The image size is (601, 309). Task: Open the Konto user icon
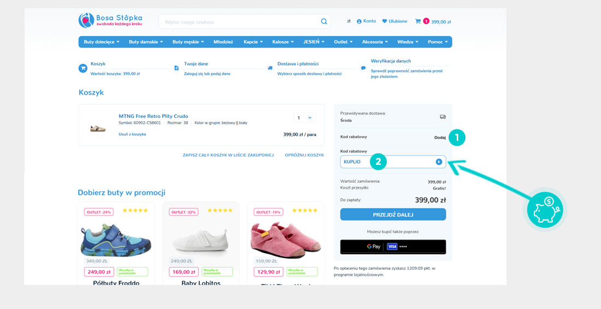[359, 21]
